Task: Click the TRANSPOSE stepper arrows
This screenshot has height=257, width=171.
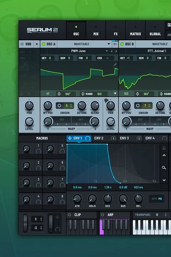Action: 166,215
